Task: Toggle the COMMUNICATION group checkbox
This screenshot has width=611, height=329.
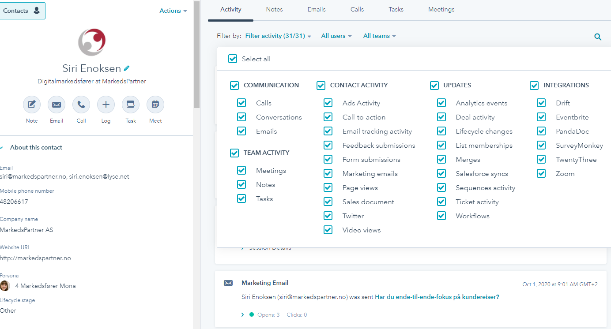Action: click(x=234, y=86)
